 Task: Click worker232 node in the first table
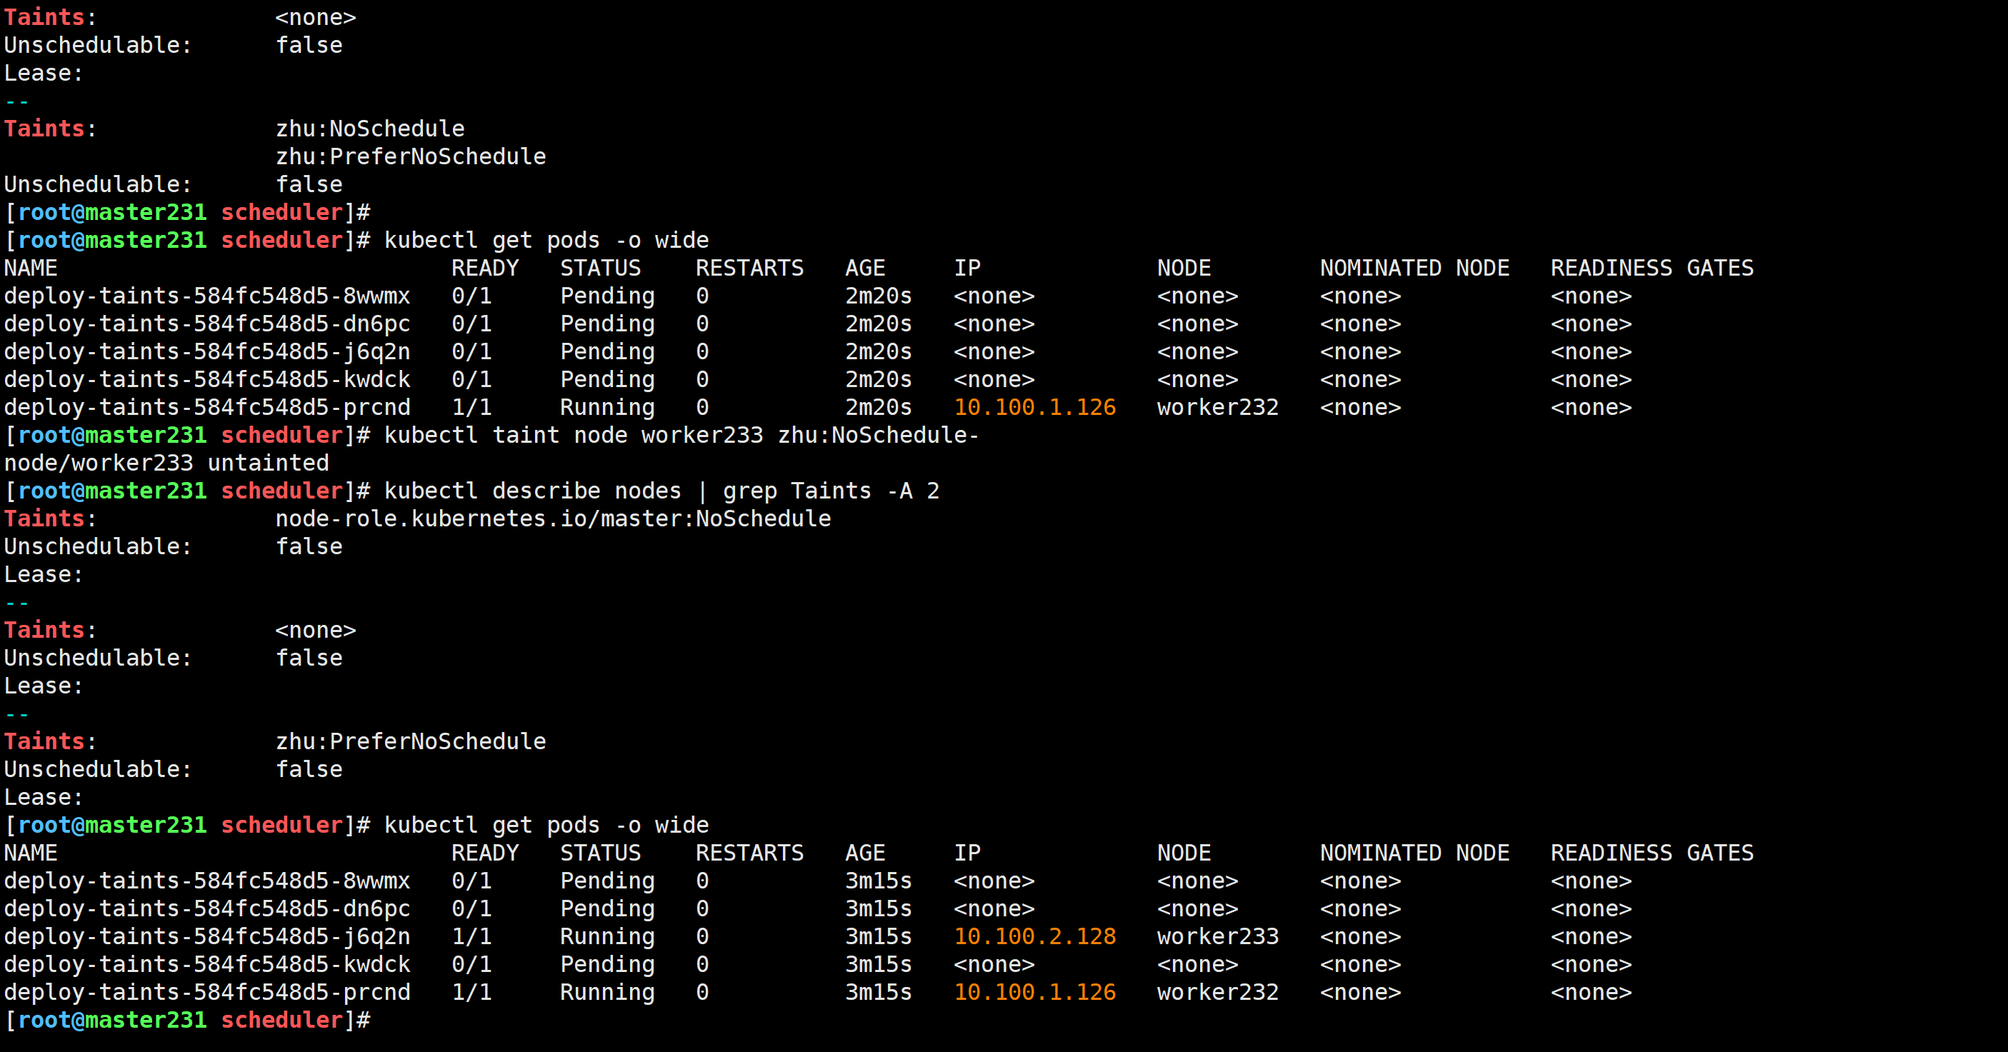click(x=1217, y=407)
